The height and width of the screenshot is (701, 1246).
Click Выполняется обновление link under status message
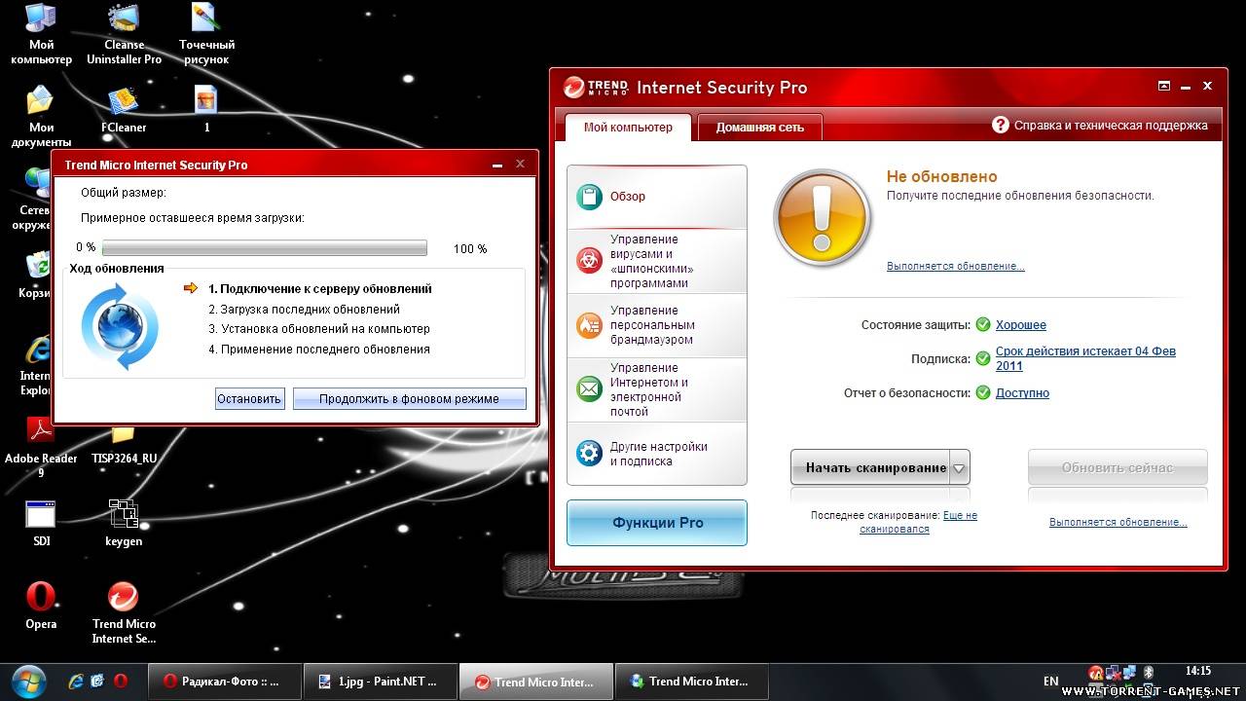pyautogui.click(x=956, y=266)
